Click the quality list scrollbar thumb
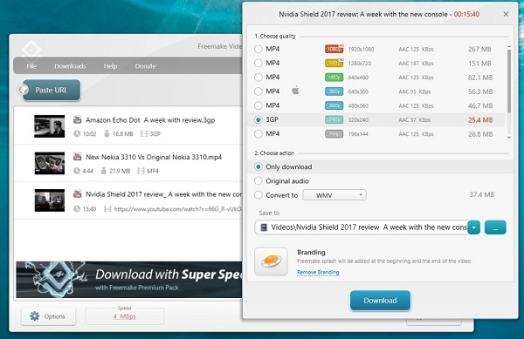 click(x=509, y=81)
